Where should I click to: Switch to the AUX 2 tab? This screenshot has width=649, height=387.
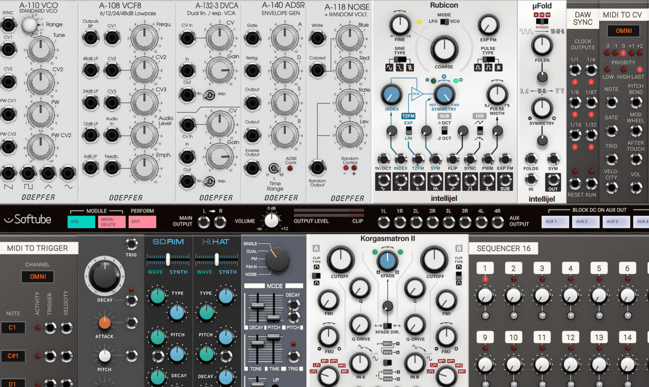(x=585, y=222)
